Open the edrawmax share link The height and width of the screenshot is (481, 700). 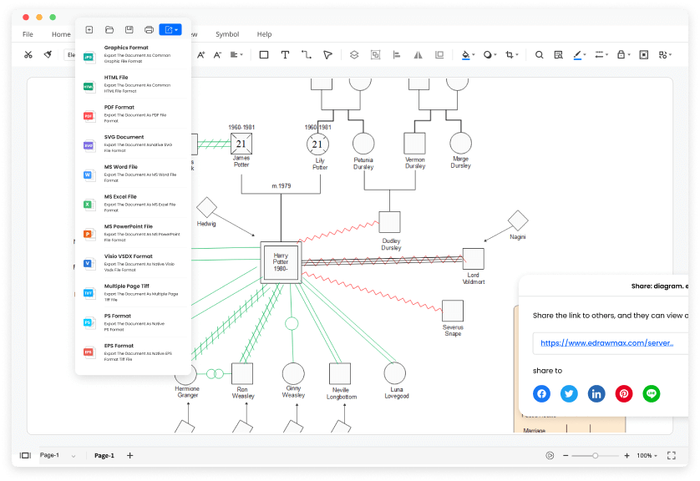pyautogui.click(x=606, y=342)
